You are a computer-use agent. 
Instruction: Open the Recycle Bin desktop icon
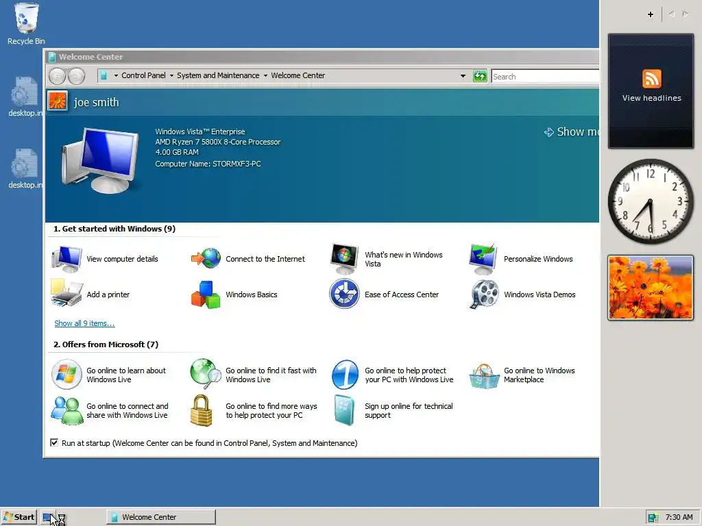click(27, 18)
